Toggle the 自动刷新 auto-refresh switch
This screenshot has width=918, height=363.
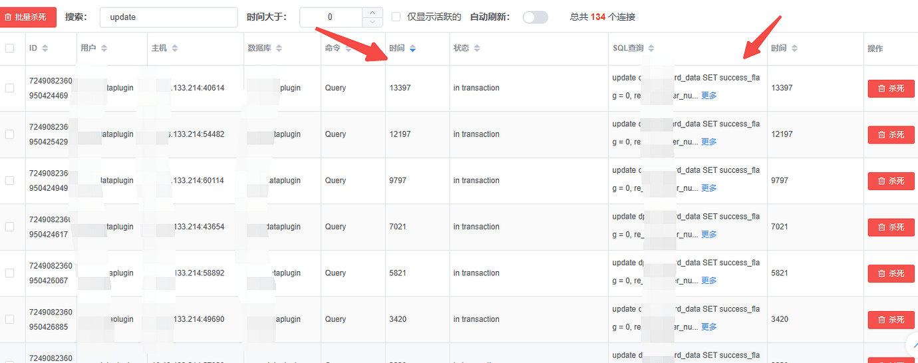[x=535, y=17]
